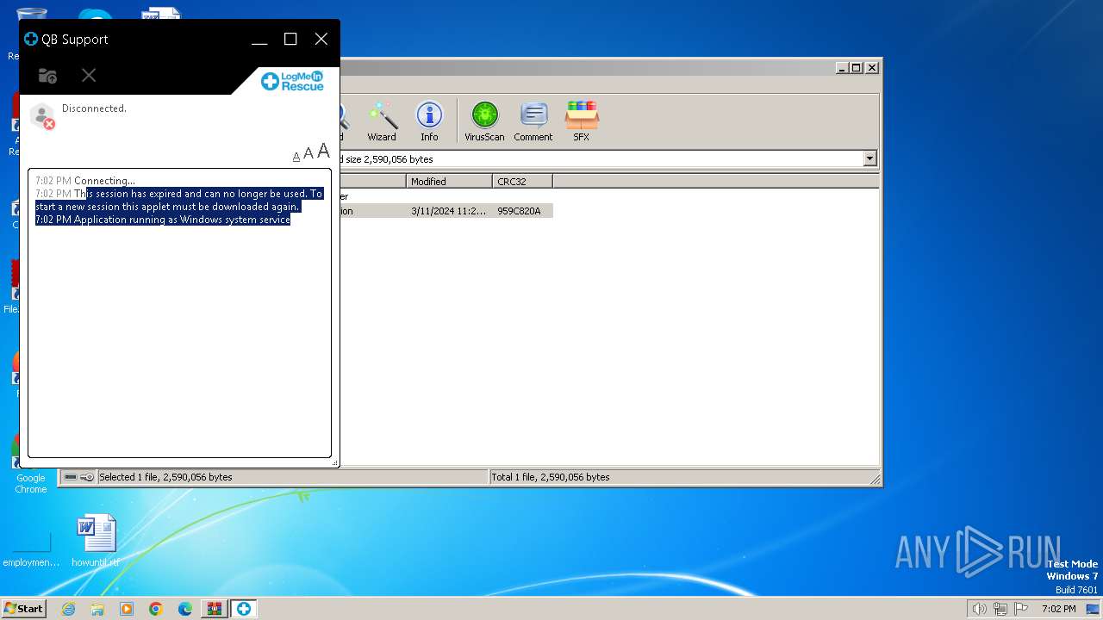Minimize the QB Support window
The image size is (1103, 620).
tap(259, 40)
